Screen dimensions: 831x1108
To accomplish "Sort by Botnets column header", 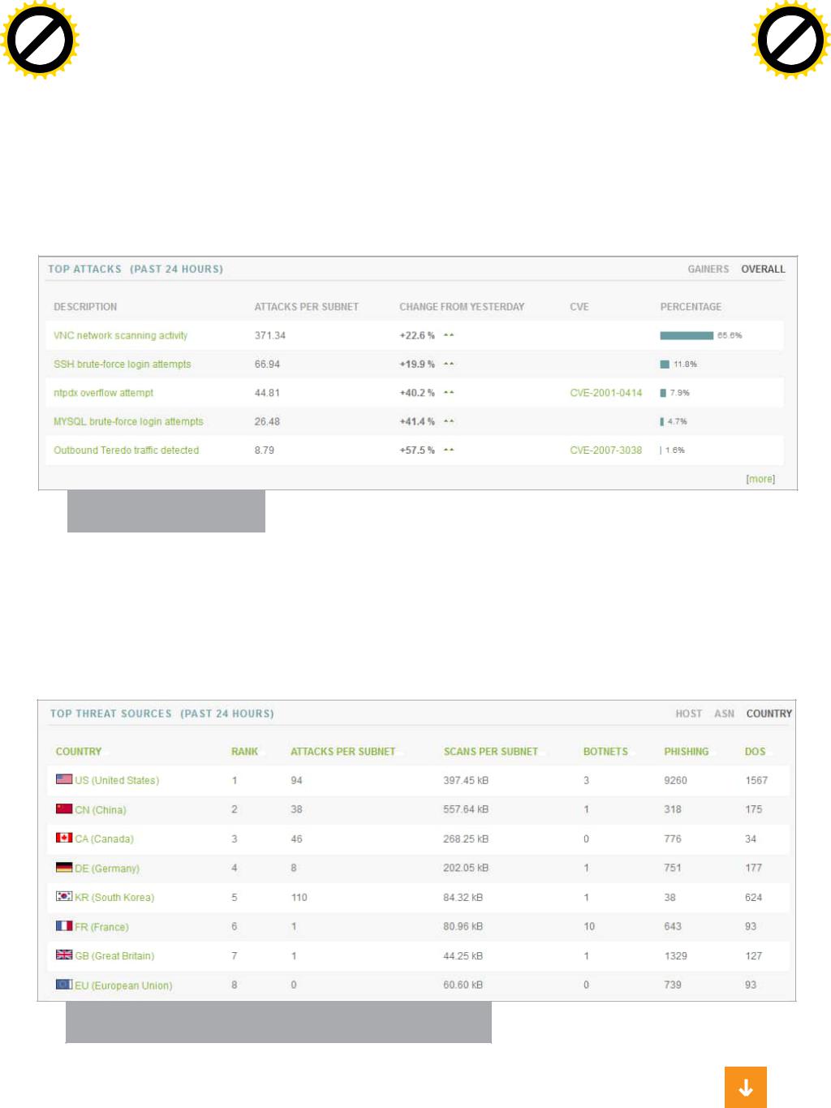I will (605, 752).
